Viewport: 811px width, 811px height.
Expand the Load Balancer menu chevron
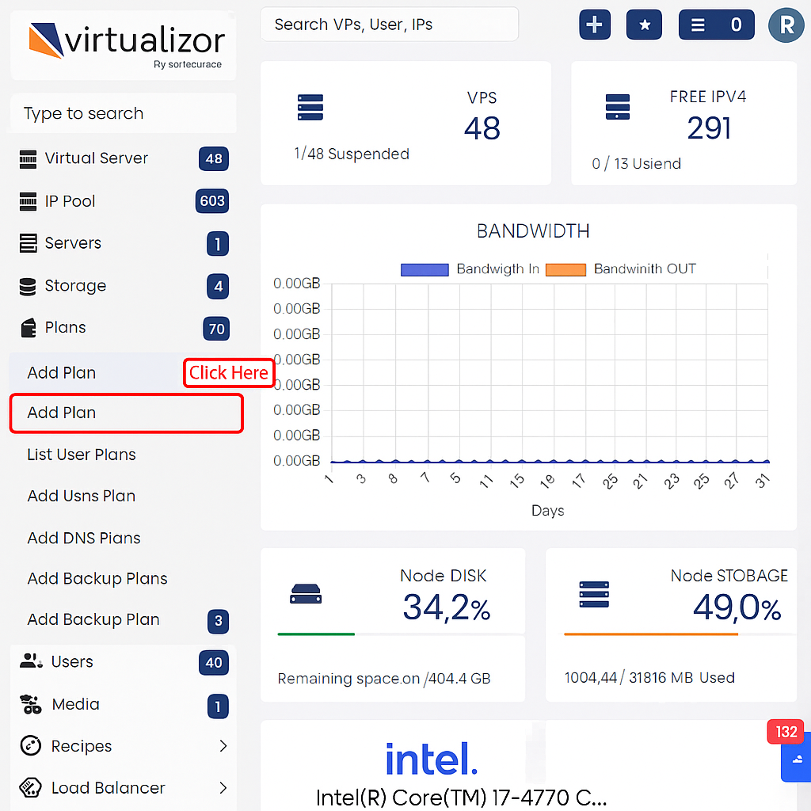click(x=223, y=788)
